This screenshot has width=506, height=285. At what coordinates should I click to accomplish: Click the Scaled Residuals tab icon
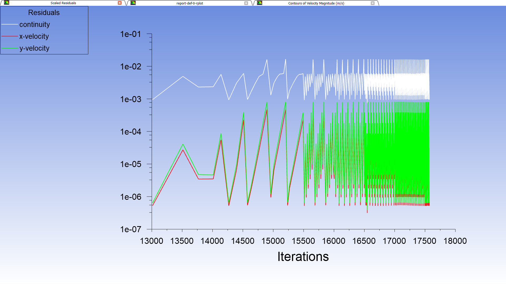[x=7, y=3]
